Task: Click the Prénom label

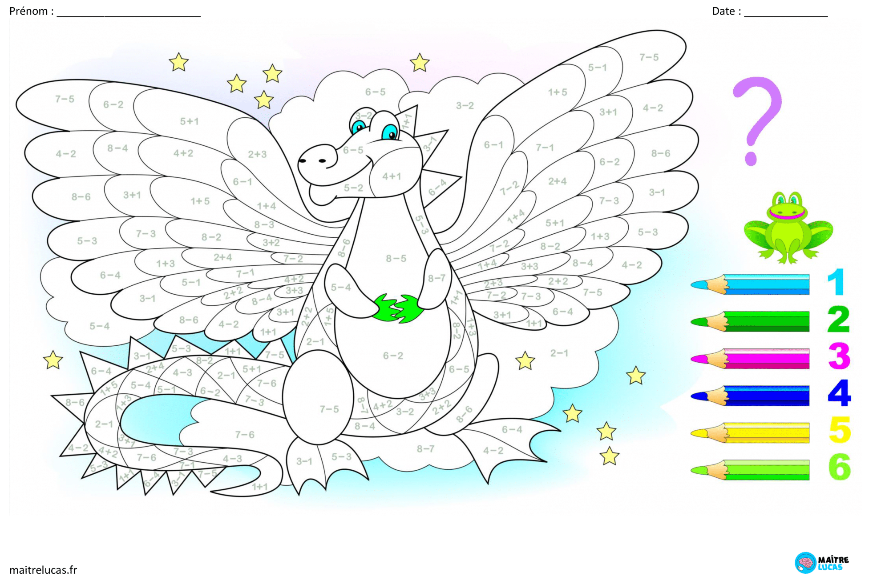Action: (x=31, y=11)
